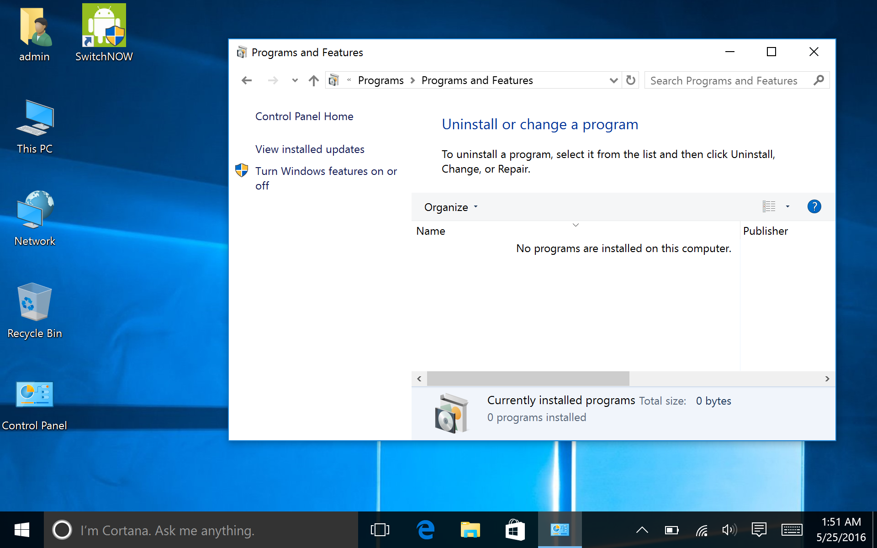
Task: Expand the address bar history dropdown
Action: [613, 81]
